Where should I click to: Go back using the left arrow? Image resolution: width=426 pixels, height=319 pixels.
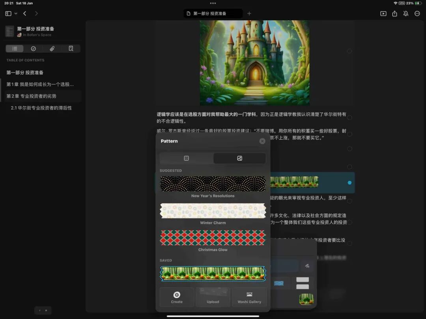25,13
